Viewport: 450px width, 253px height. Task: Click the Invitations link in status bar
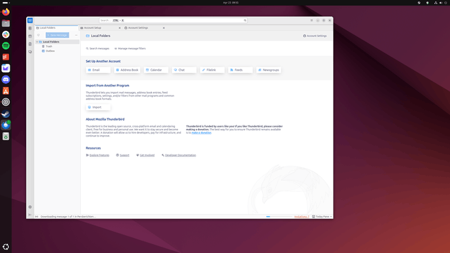[302, 217]
